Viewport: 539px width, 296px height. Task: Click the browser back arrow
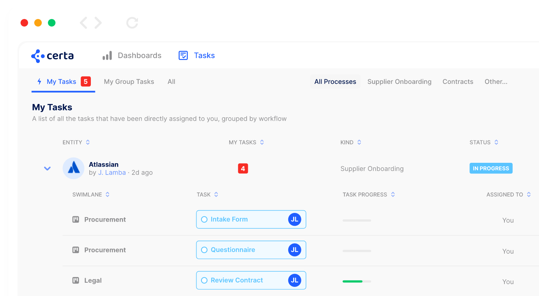point(84,23)
